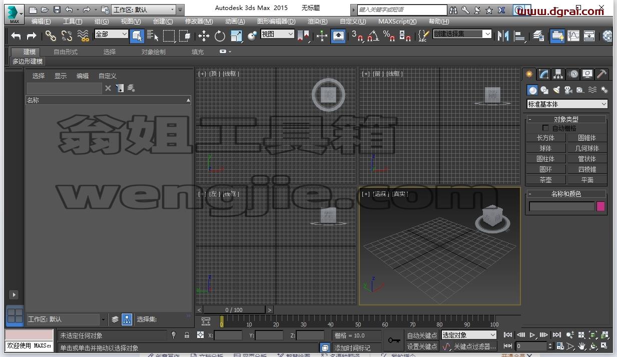Toggle the Percent Snap button
The width and height of the screenshot is (617, 357).
click(x=389, y=36)
